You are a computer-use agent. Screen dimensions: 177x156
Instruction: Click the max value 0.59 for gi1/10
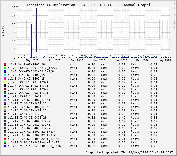pyautogui.click(x=122, y=96)
